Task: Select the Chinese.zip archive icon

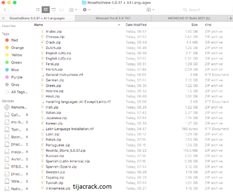Action: (42, 37)
